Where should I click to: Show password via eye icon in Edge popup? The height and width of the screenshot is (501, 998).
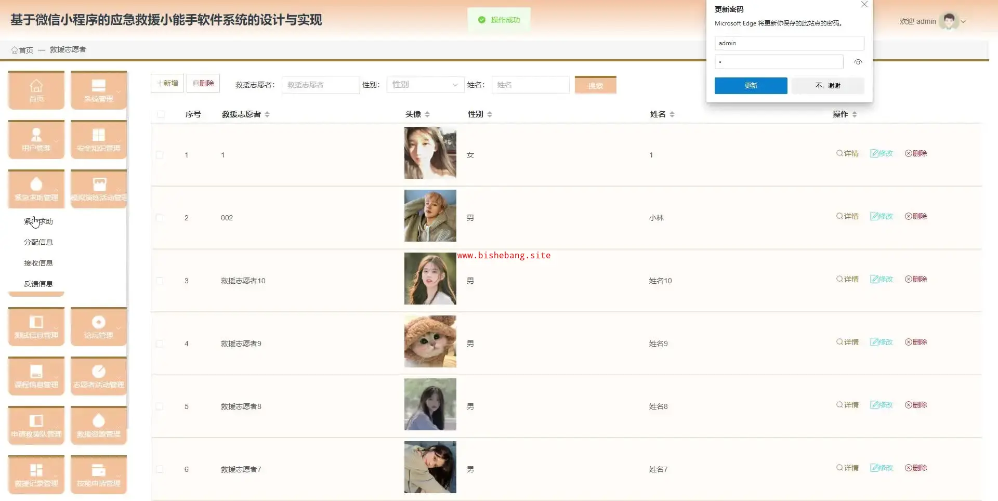[858, 62]
